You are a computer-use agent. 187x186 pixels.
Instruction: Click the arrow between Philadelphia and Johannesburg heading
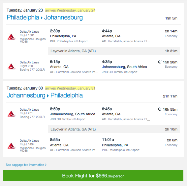tap(42, 18)
